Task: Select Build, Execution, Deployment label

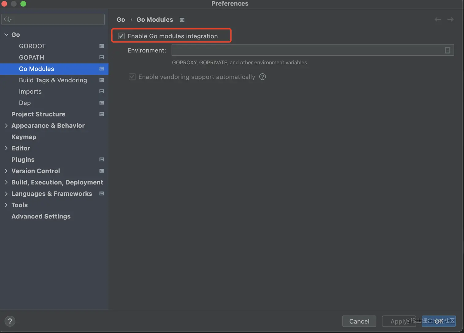Action: click(x=57, y=182)
